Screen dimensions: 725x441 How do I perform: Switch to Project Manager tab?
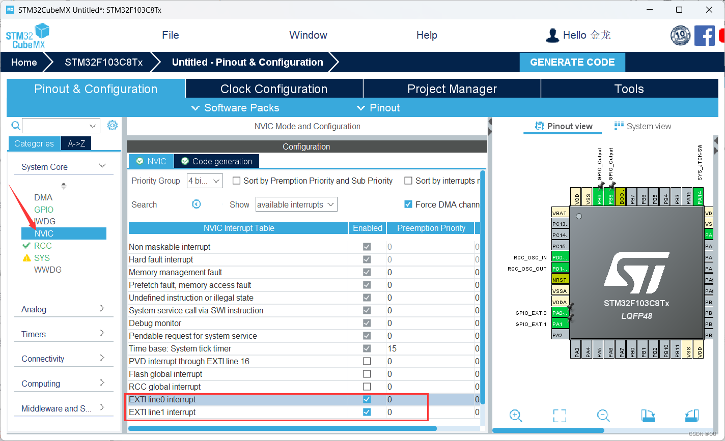tap(452, 89)
